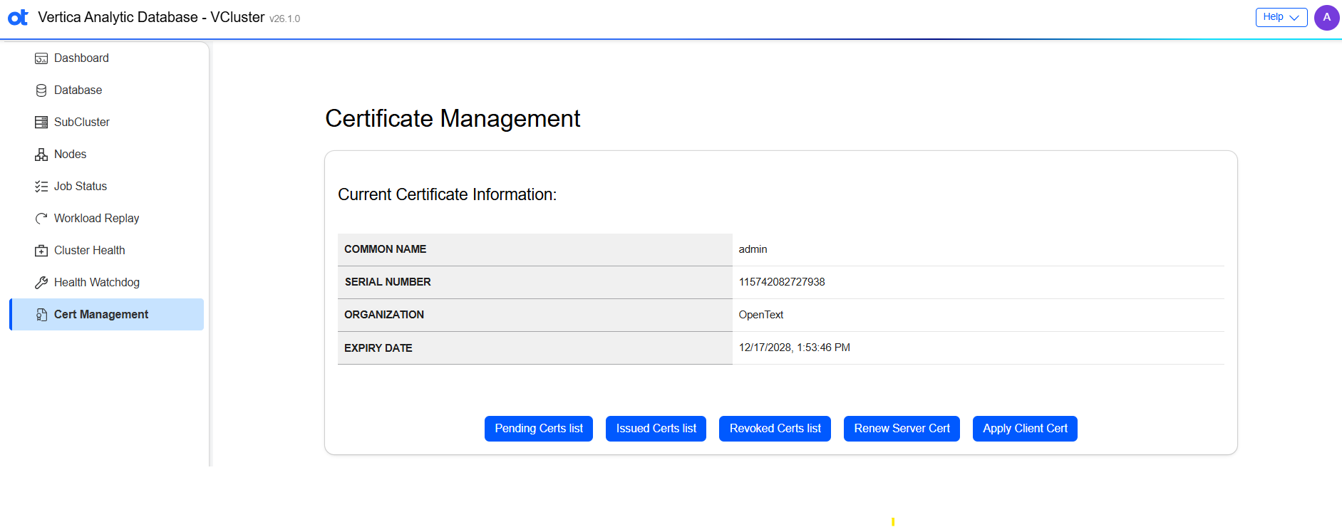
Task: Open the Help dropdown
Action: pos(1281,17)
